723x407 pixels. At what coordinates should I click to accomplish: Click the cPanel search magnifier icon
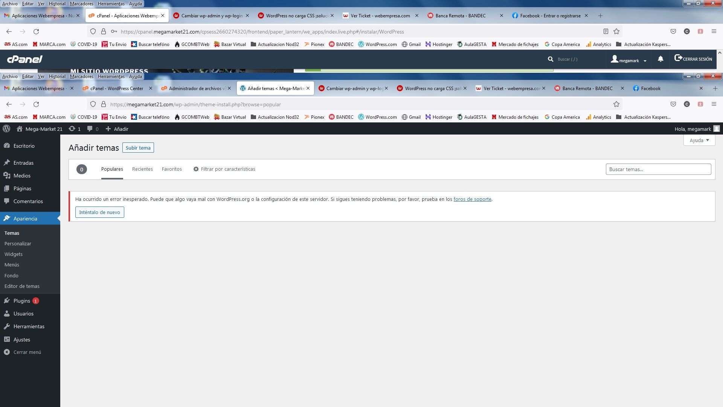[x=551, y=59]
